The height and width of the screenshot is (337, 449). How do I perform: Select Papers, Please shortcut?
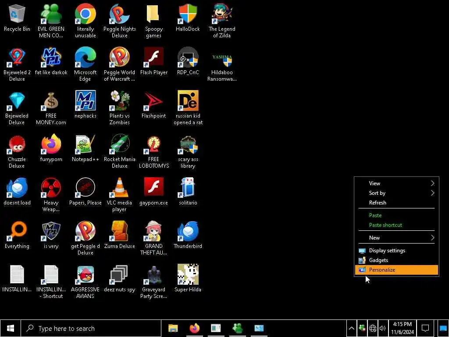pyautogui.click(x=86, y=192)
